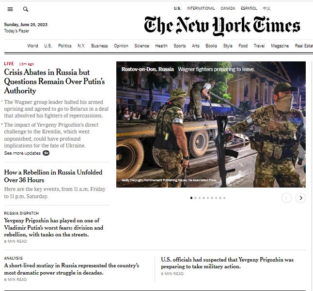Open Russia Dispatch Prigozhin Putin fears article
Image resolution: width=313 pixels, height=291 pixels.
53,228
